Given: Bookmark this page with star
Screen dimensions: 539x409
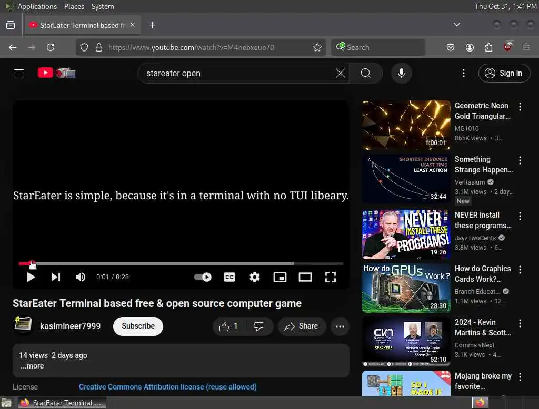Looking at the screenshot, I should 317,47.
